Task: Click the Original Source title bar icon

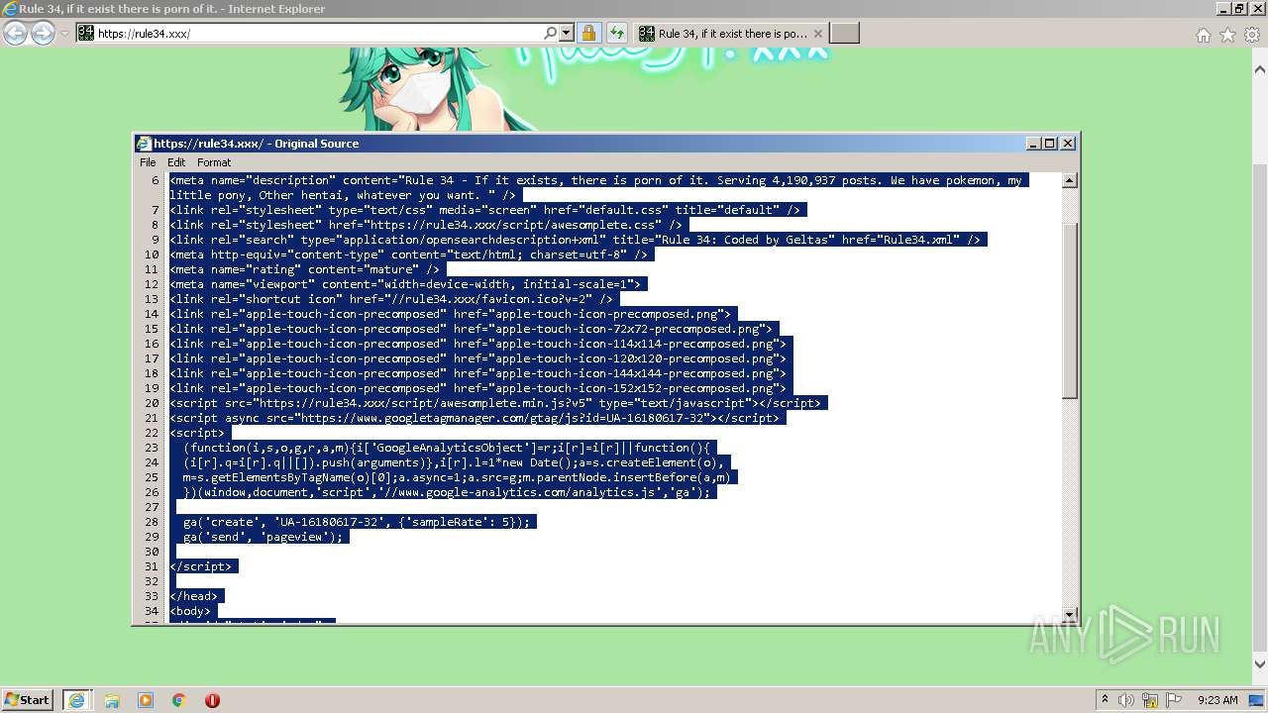Action: (x=145, y=144)
